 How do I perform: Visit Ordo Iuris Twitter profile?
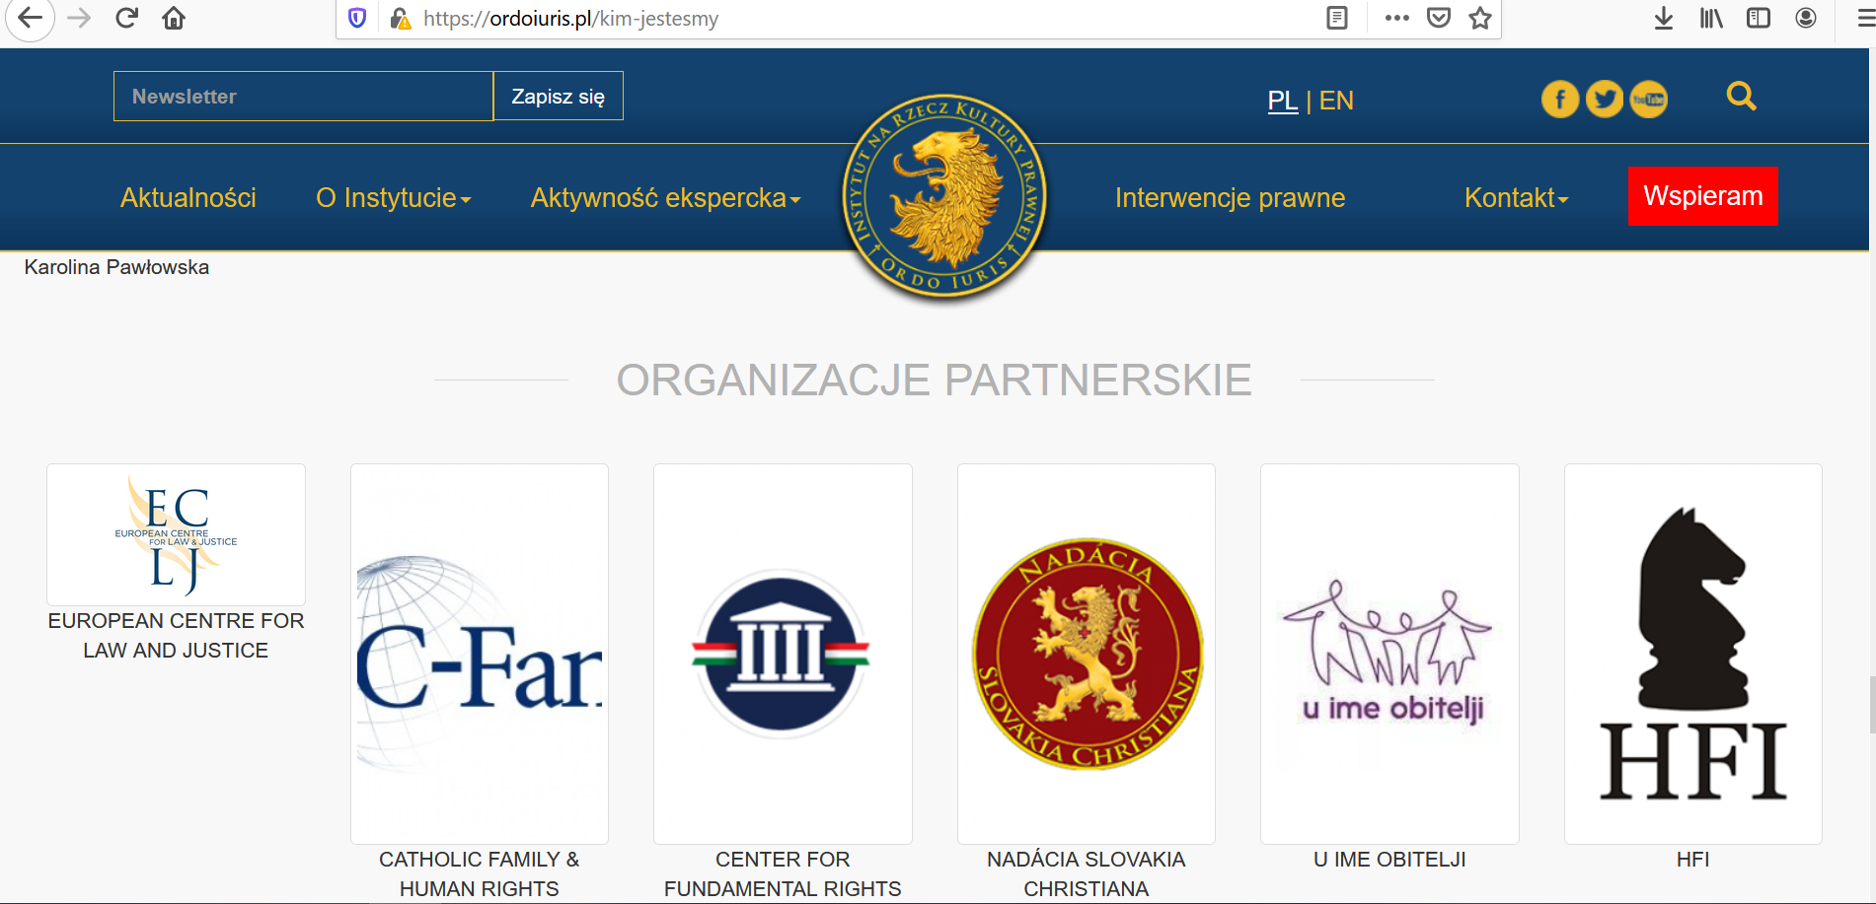click(1605, 100)
